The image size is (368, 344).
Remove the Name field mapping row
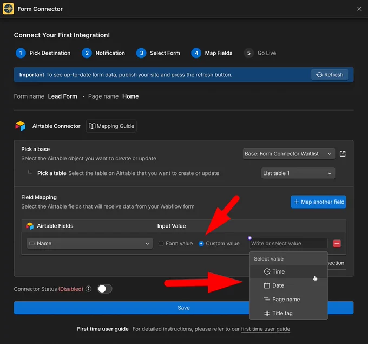(337, 243)
